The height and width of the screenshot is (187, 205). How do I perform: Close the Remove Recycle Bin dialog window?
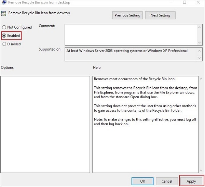[x=199, y=2]
